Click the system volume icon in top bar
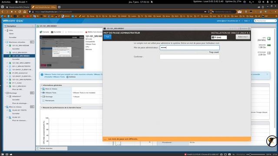Viewport: 278px width, 156px height. point(263,2)
